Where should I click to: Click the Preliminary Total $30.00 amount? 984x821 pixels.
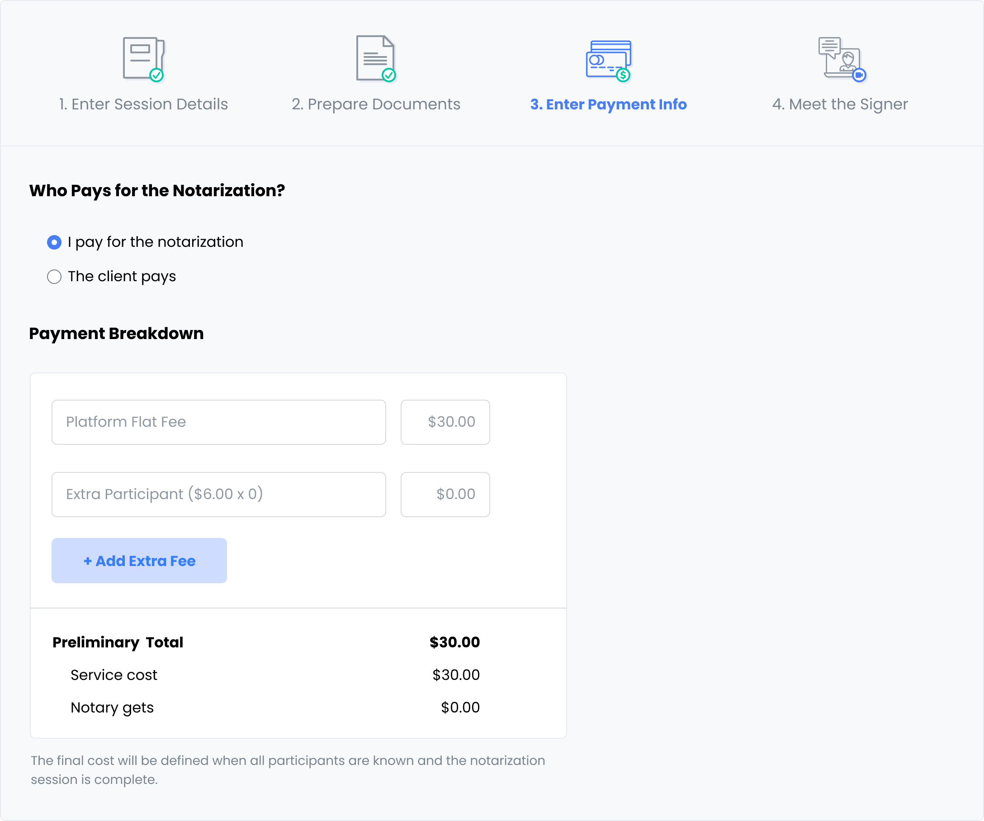pyautogui.click(x=454, y=642)
